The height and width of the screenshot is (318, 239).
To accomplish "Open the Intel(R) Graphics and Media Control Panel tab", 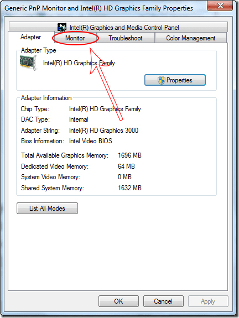I will [118, 27].
